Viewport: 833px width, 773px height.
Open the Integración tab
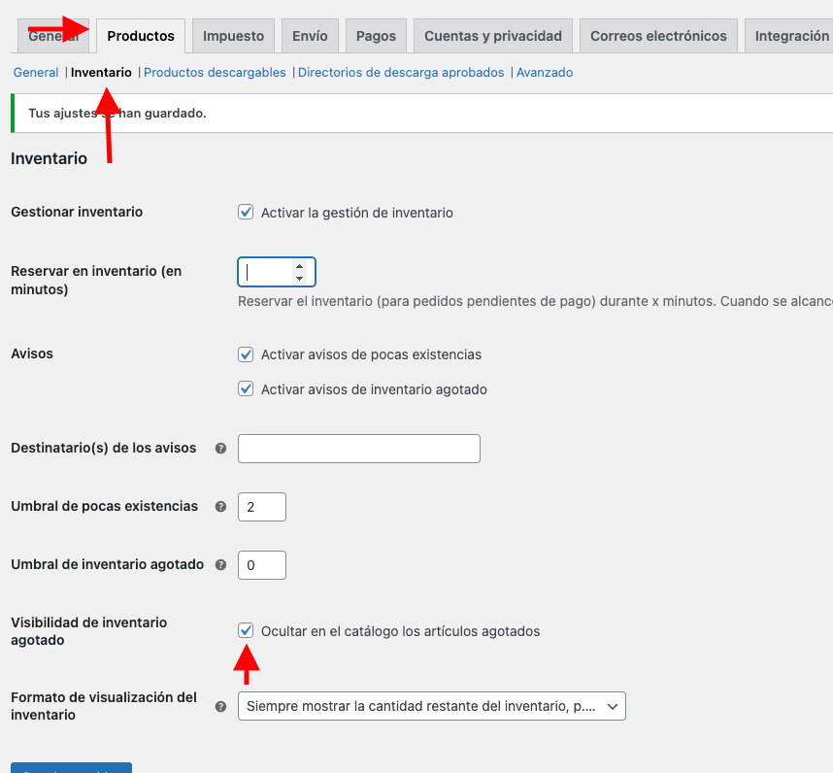[x=791, y=36]
